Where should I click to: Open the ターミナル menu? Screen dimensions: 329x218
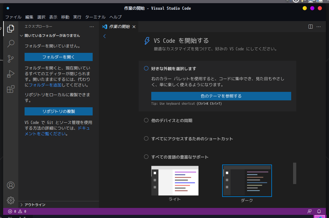click(x=95, y=17)
